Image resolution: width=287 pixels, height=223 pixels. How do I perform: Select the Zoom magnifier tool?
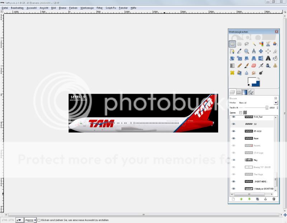pos(246,51)
